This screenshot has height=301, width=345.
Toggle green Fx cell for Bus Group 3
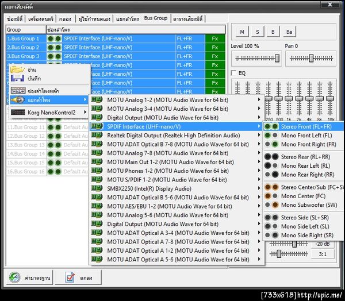215,56
